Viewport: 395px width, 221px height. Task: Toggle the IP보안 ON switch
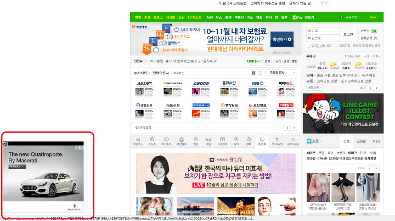pos(374,31)
